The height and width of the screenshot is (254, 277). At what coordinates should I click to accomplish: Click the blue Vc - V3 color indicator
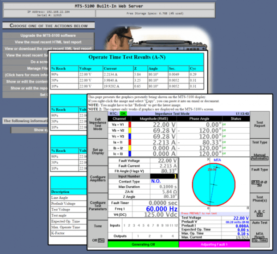click(130, 136)
